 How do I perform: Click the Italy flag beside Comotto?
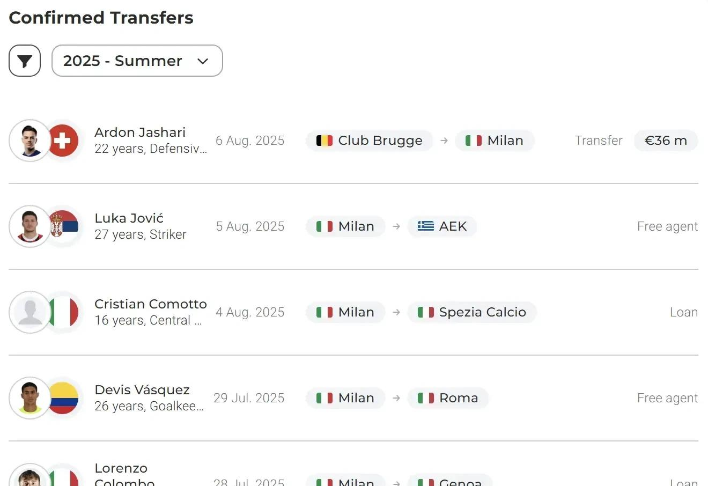pyautogui.click(x=63, y=312)
